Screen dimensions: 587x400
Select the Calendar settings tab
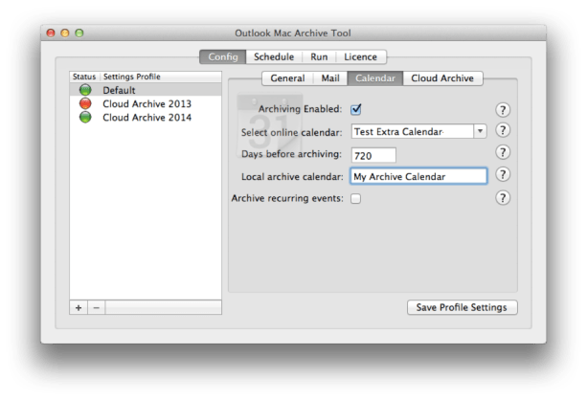point(375,78)
